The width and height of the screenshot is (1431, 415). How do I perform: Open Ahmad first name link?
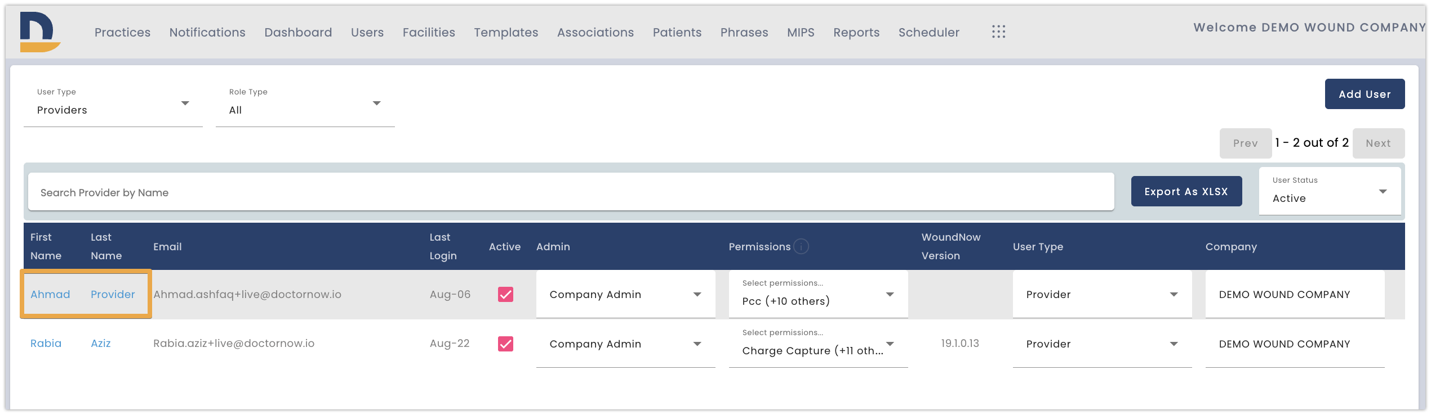(x=50, y=294)
